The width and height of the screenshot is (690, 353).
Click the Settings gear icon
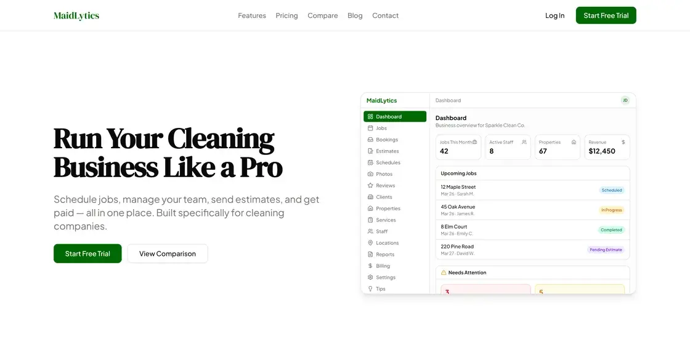370,277
